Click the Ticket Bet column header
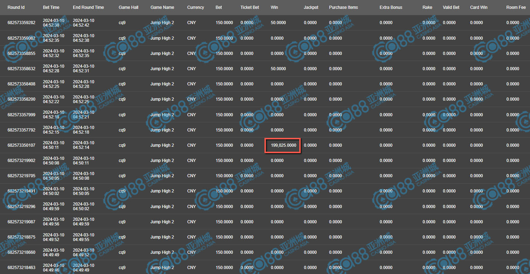 point(250,7)
